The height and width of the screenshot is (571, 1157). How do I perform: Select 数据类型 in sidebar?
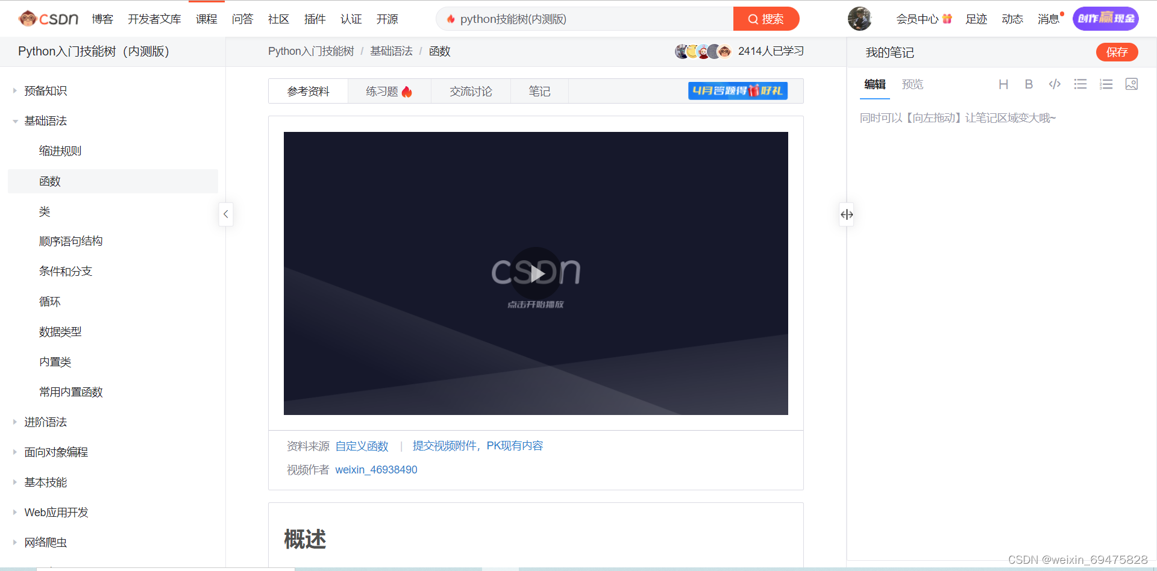(x=60, y=332)
